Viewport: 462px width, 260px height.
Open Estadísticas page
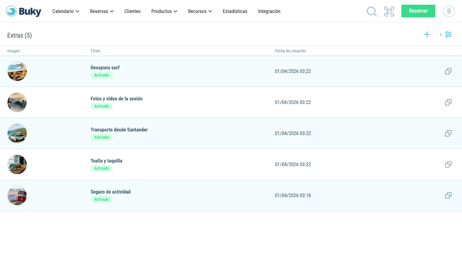(235, 11)
